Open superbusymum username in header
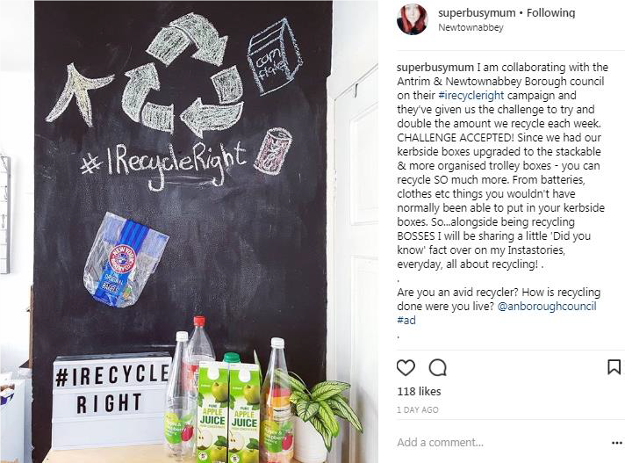Screen dimensions: 625x463 (477, 13)
